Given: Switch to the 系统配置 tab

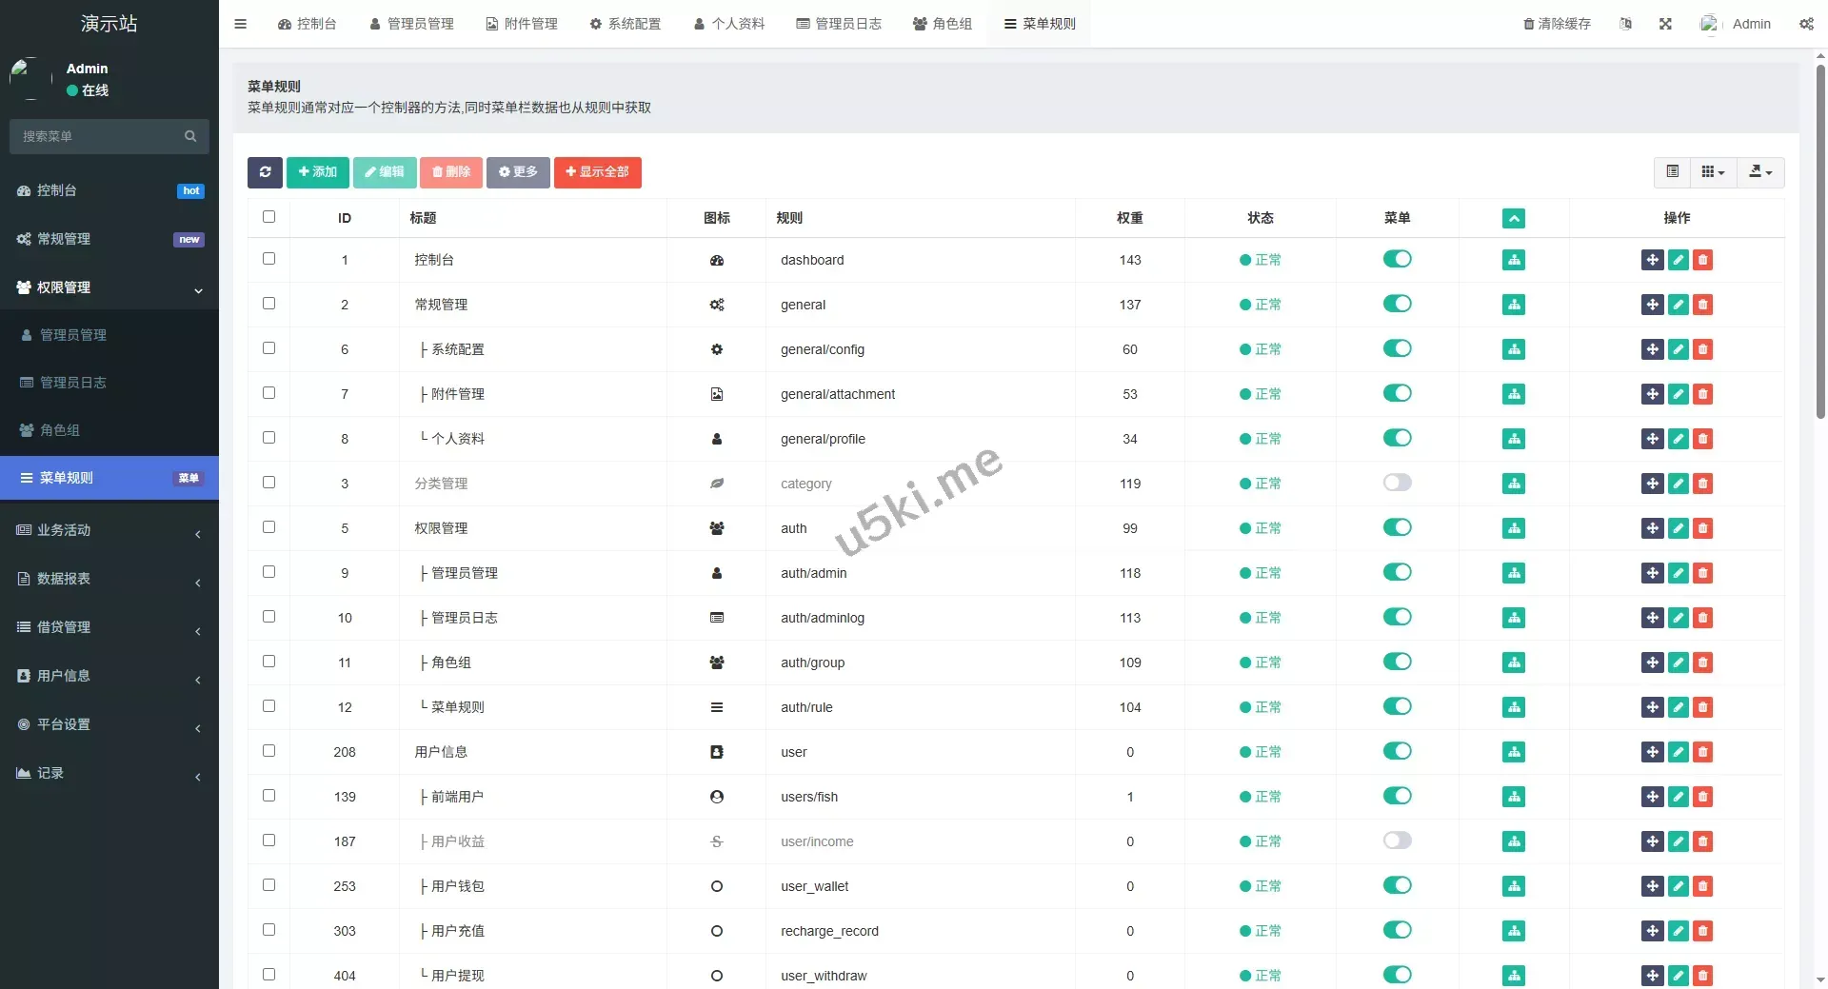Looking at the screenshot, I should click(x=626, y=24).
